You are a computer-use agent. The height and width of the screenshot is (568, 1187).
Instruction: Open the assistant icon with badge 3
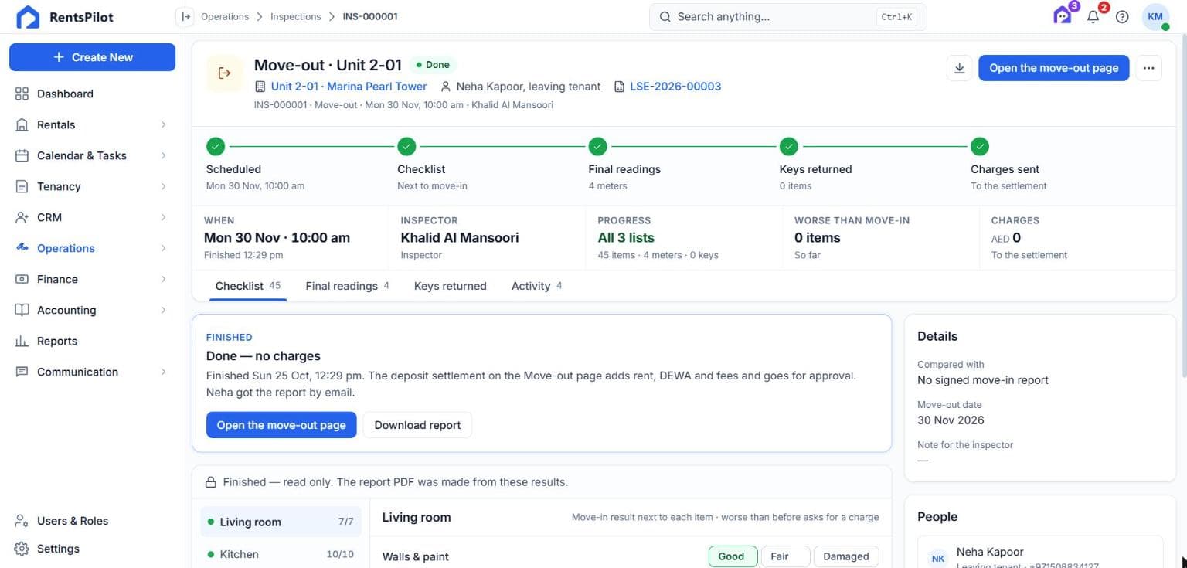1063,15
